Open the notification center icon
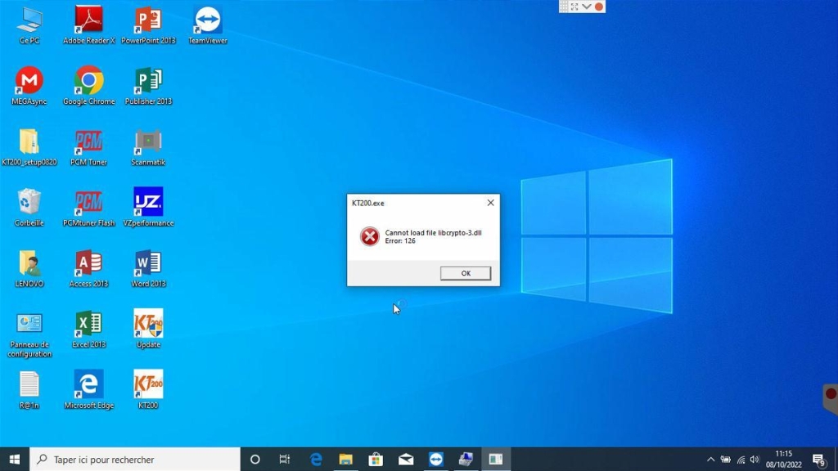The height and width of the screenshot is (471, 838). (x=819, y=460)
